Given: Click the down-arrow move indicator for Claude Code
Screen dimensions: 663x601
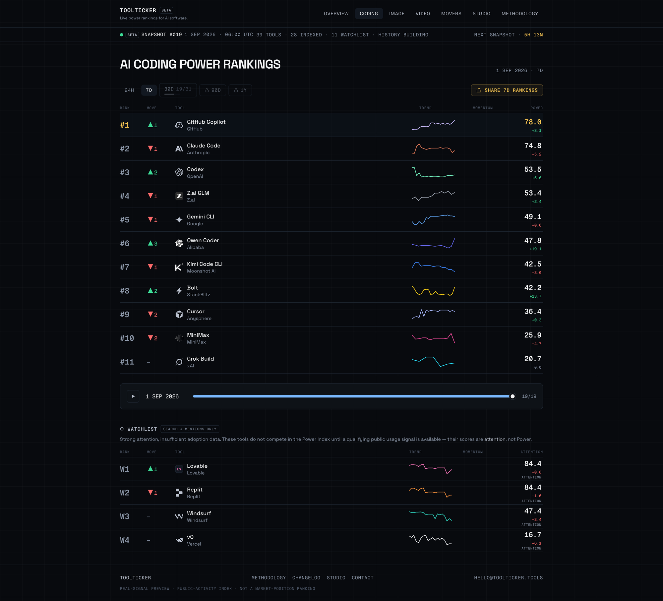Looking at the screenshot, I should pos(152,149).
